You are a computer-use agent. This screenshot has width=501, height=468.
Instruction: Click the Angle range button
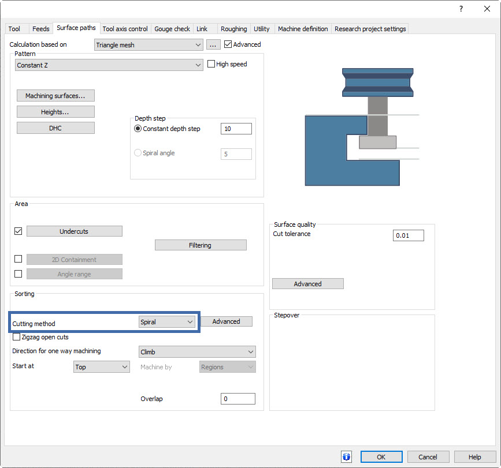click(75, 274)
